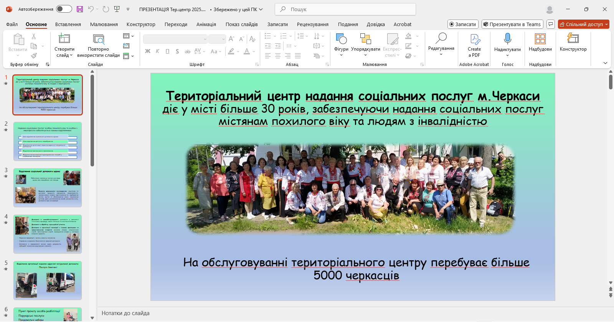Reset the slide layout using the reset icon
Screen dimensions: 614x322
click(x=126, y=46)
